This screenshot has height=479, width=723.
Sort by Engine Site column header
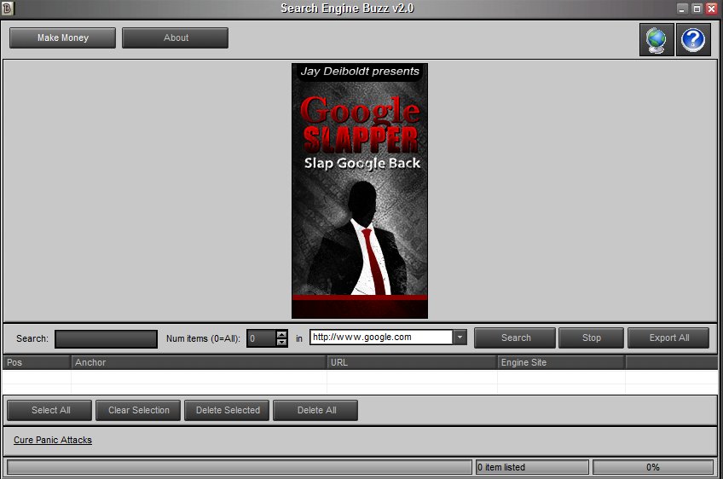(562, 362)
